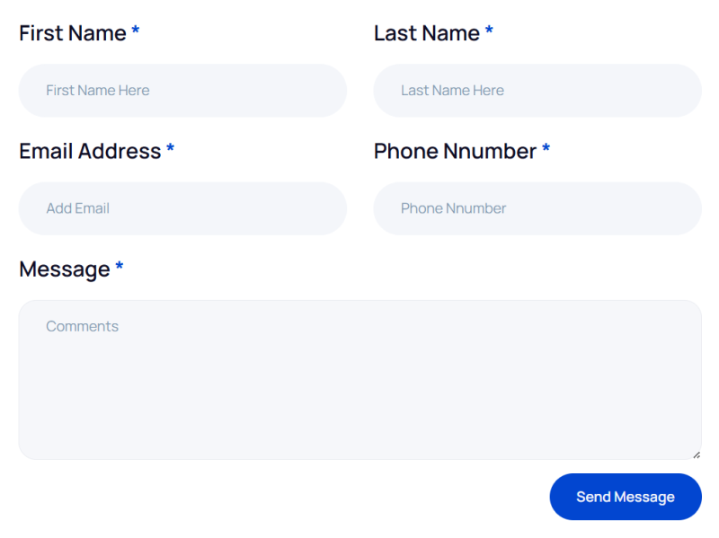Click the Last Name label heading
This screenshot has width=719, height=538.
click(427, 33)
